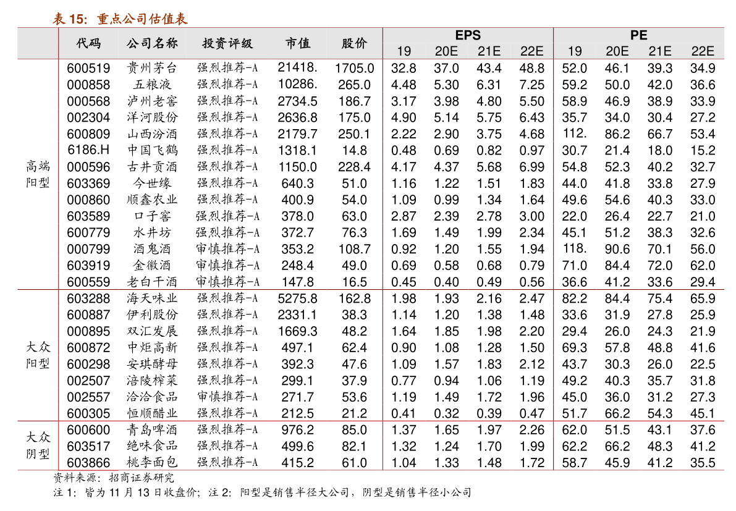The image size is (736, 511).
Task: Click the 投资评级 column header
Action: tap(227, 43)
